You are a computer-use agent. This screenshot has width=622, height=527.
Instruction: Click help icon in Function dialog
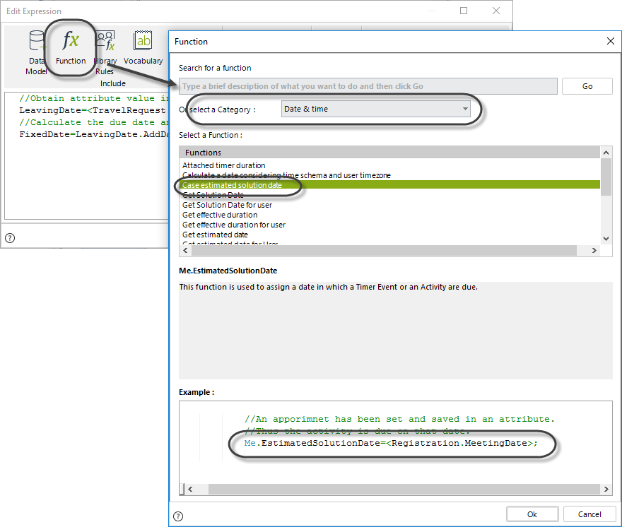coord(178,516)
